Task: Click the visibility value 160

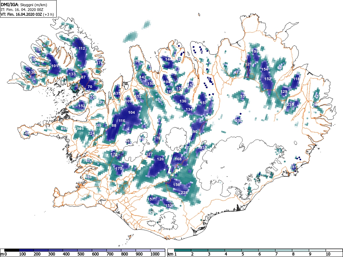Action: coord(170,91)
